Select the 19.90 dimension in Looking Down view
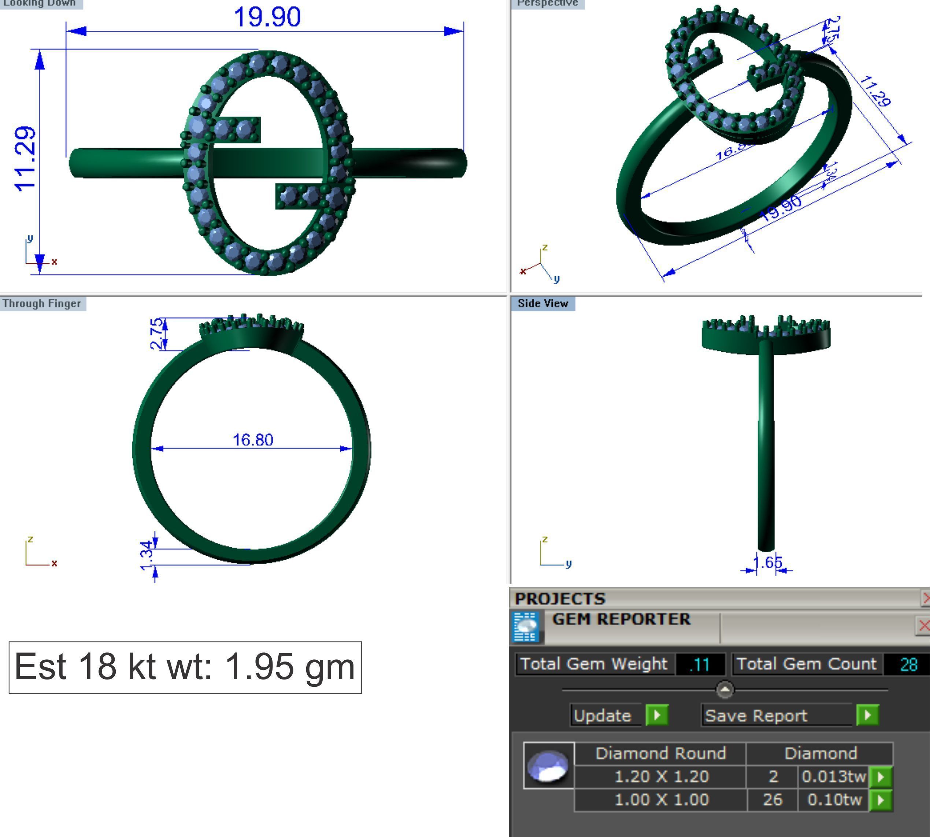The image size is (930, 837). click(267, 17)
